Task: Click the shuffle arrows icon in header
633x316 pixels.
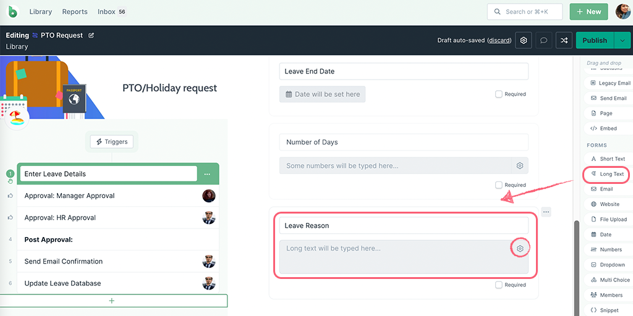Action: (564, 40)
